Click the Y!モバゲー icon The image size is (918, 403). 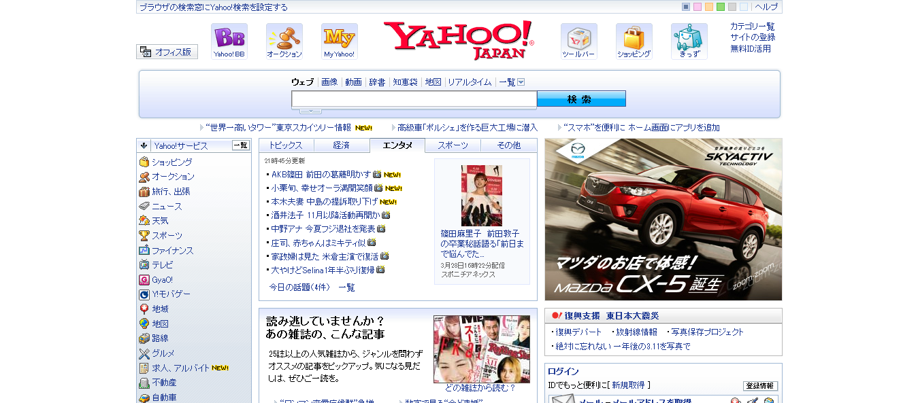coord(144,294)
